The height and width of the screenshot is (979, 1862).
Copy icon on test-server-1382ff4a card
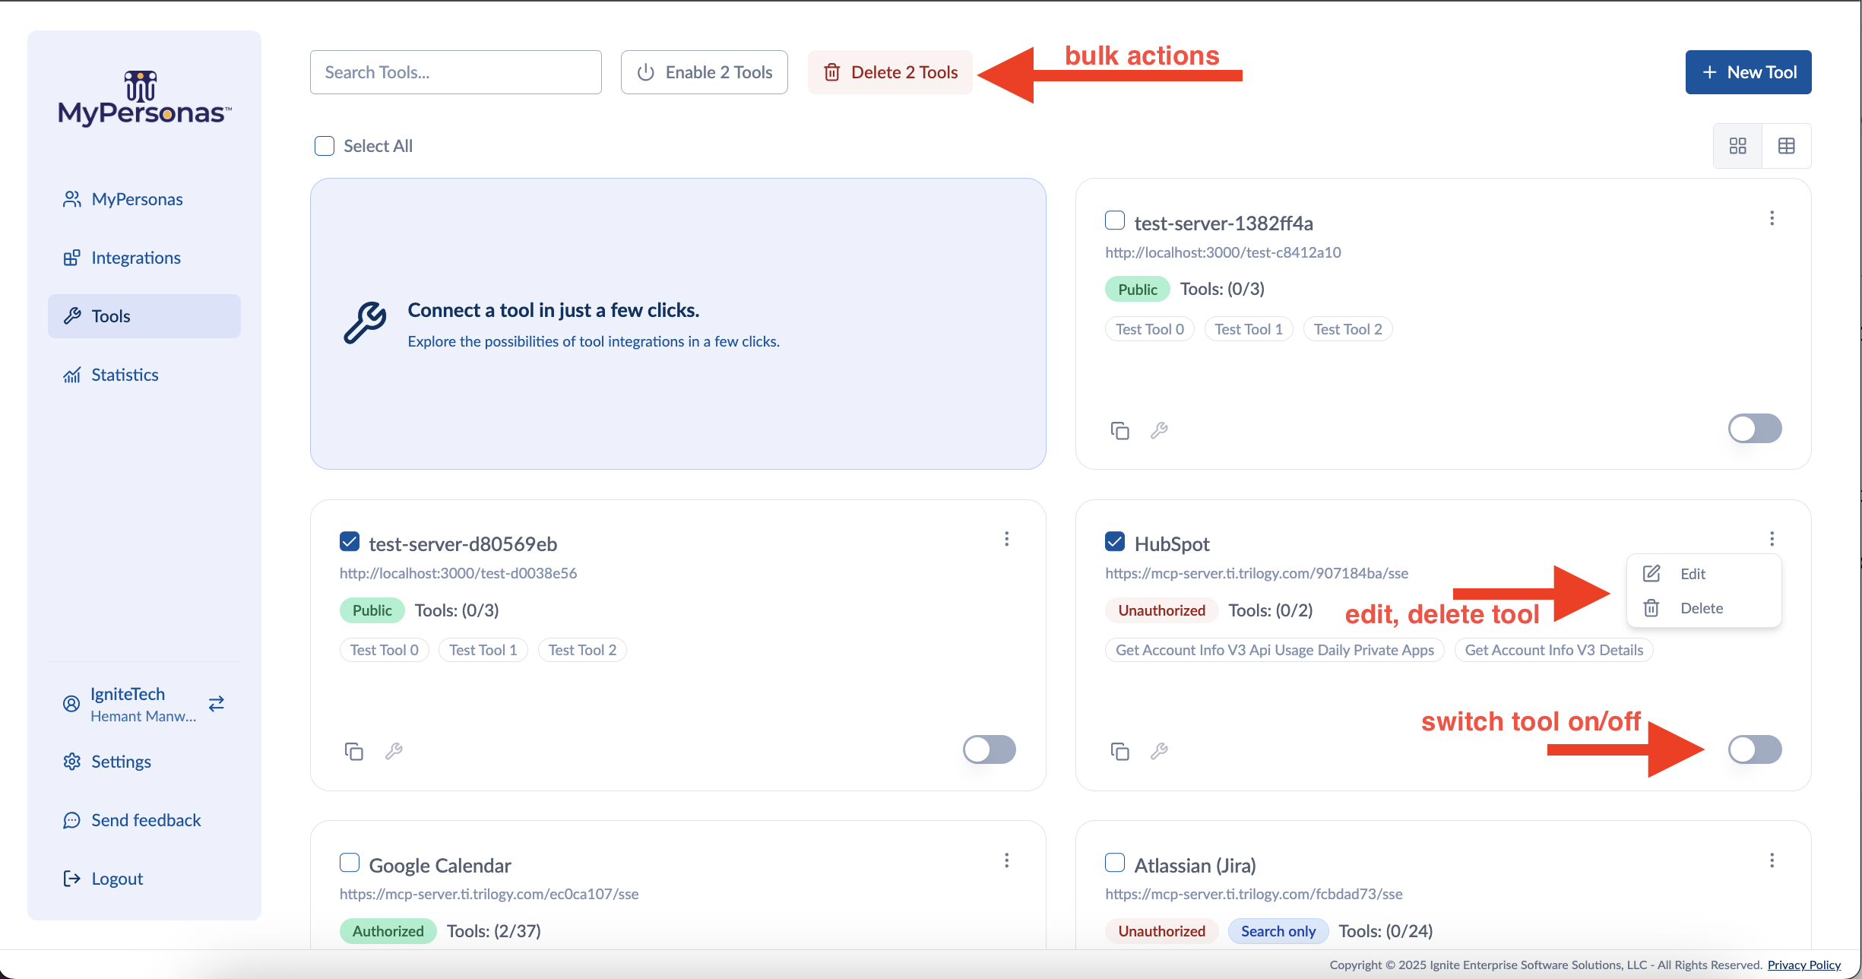[1119, 430]
